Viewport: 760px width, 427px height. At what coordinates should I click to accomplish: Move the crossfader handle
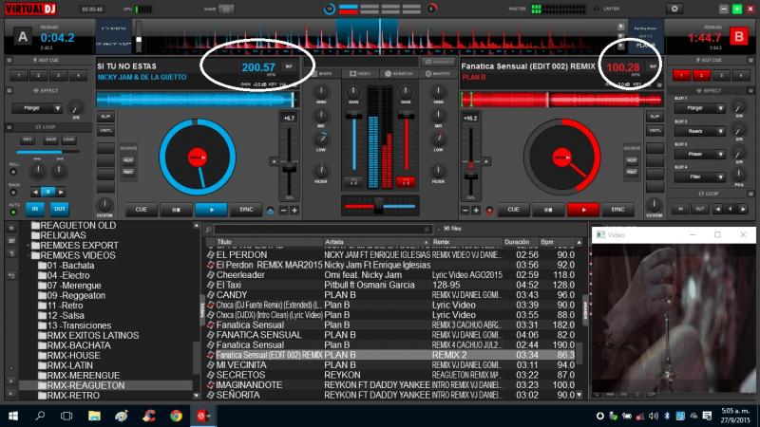coord(379,206)
